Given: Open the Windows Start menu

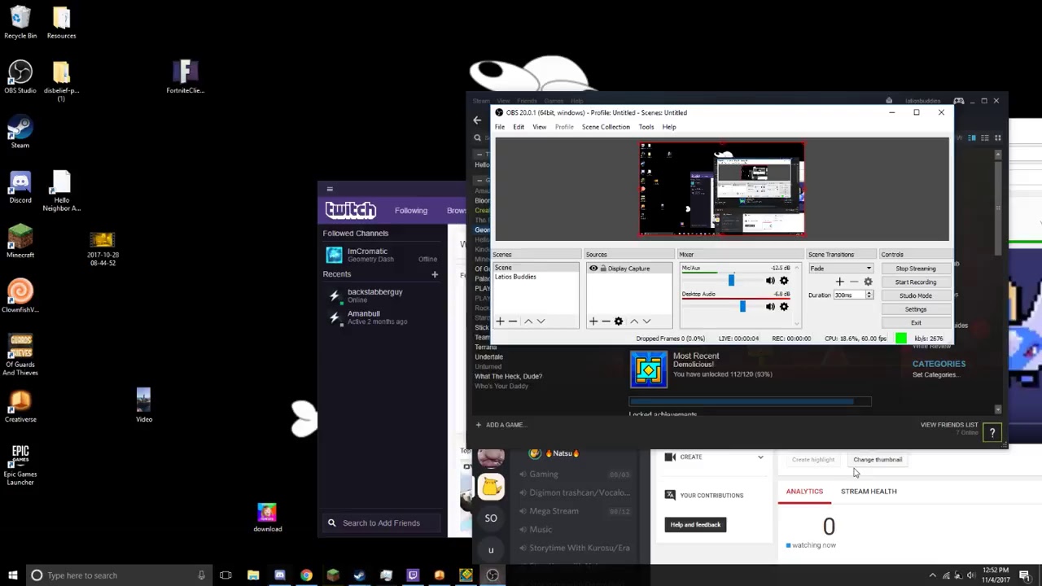Looking at the screenshot, I should pyautogui.click(x=12, y=575).
